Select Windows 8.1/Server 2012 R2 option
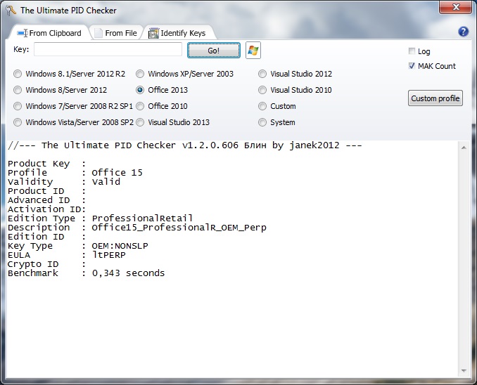The height and width of the screenshot is (385, 477). (70, 74)
